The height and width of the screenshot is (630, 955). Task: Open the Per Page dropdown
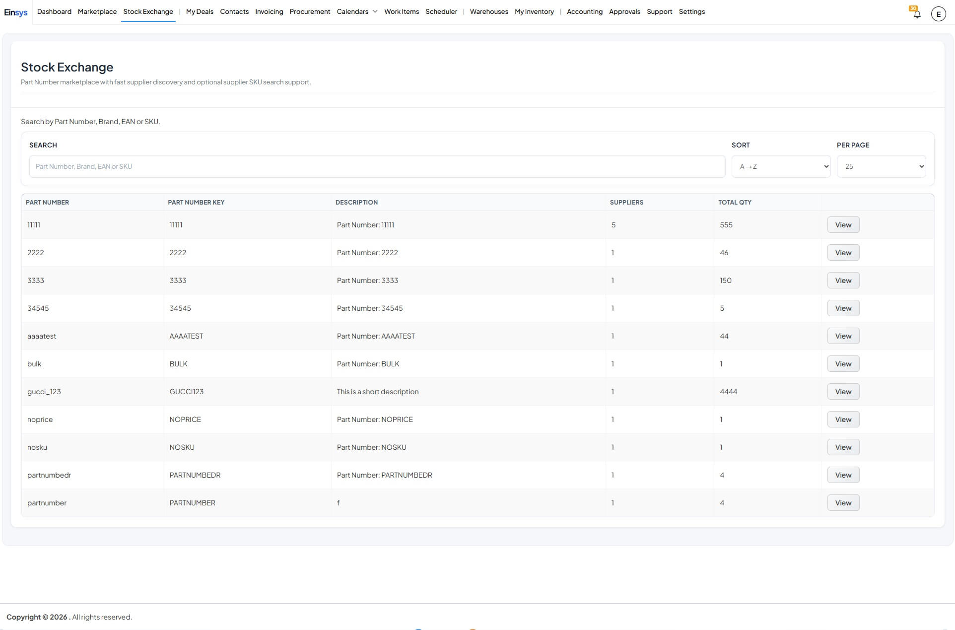tap(881, 166)
